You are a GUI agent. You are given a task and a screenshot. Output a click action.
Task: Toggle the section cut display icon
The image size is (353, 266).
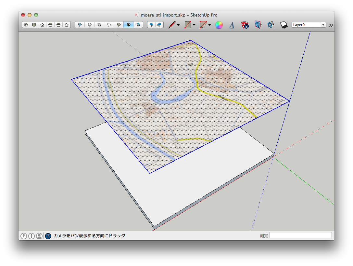271,25
